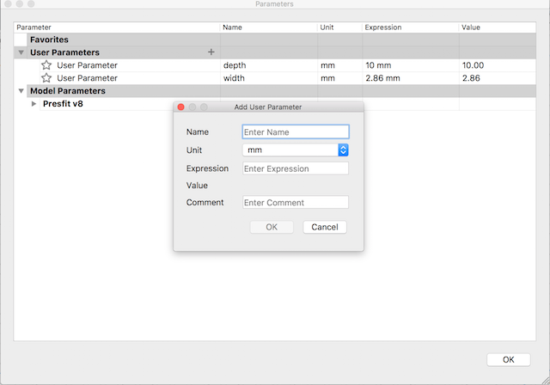Favorite the width parameter star
Image resolution: width=550 pixels, height=385 pixels.
tap(46, 78)
